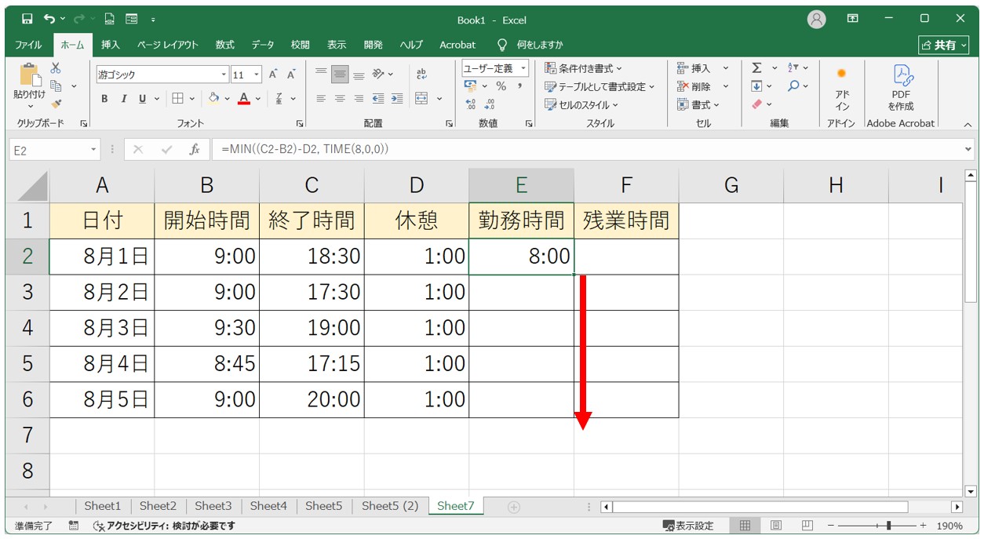The image size is (984, 539).
Task: Apply the red font color A
Action: coord(243,99)
